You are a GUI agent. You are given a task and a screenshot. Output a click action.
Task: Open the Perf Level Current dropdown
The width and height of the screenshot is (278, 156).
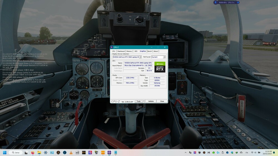pyautogui.click(x=158, y=57)
